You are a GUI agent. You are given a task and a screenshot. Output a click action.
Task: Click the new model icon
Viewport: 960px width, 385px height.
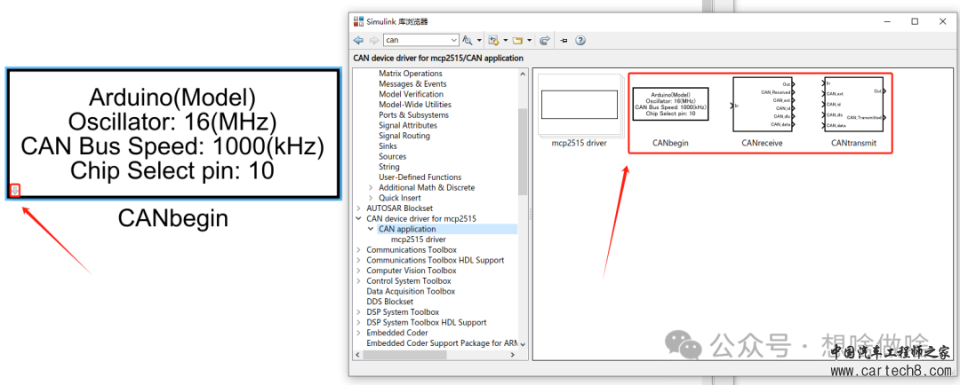coord(494,40)
